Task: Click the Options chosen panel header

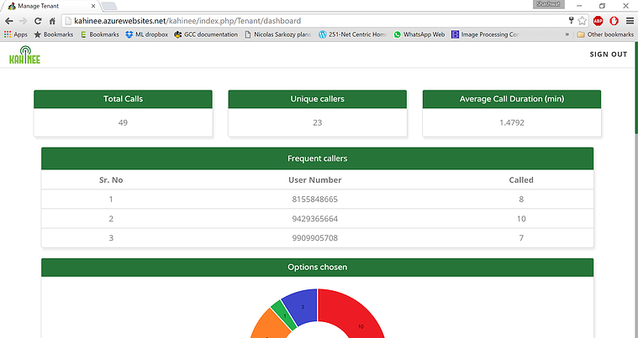Action: 318,267
